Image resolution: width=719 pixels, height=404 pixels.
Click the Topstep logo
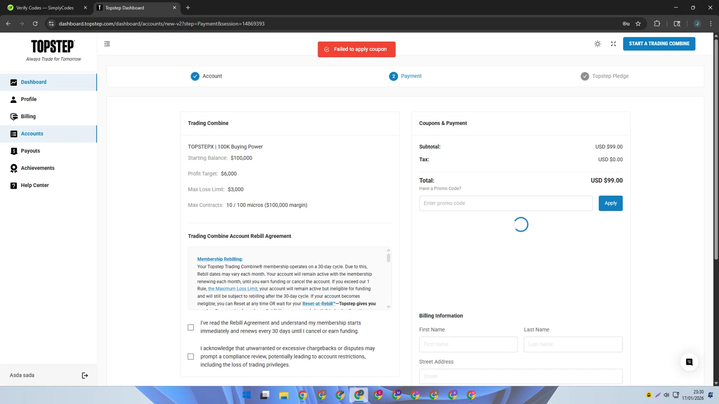tap(53, 50)
